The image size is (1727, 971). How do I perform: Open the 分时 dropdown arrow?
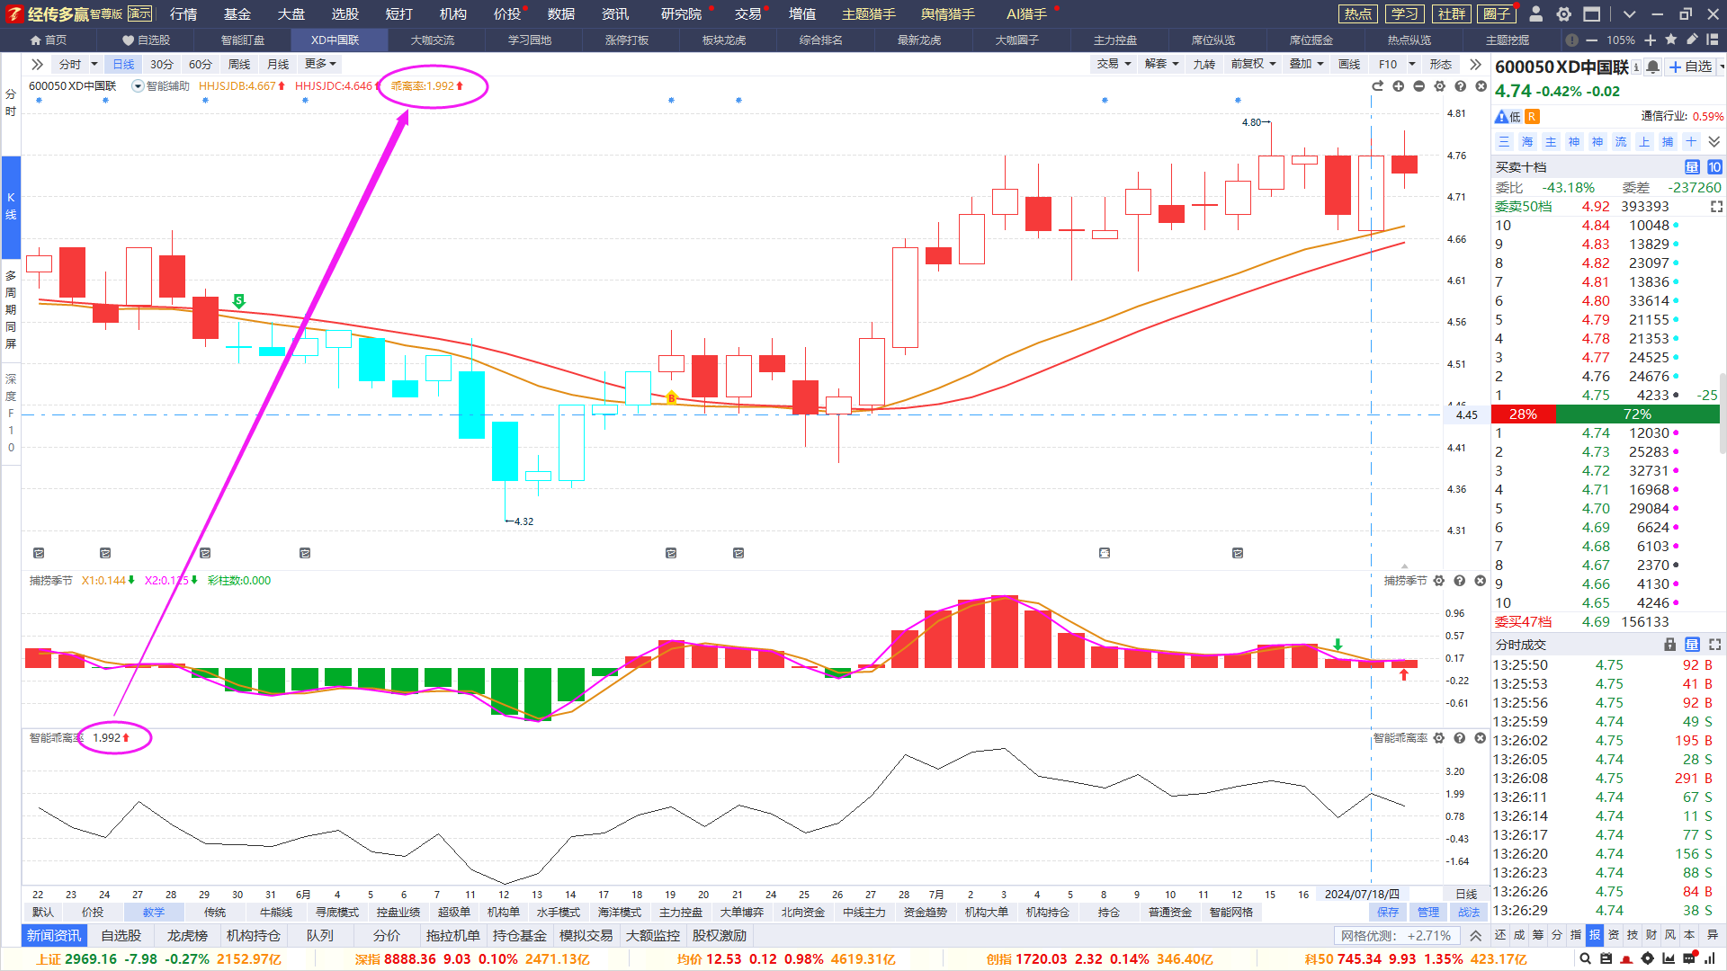pos(94,64)
